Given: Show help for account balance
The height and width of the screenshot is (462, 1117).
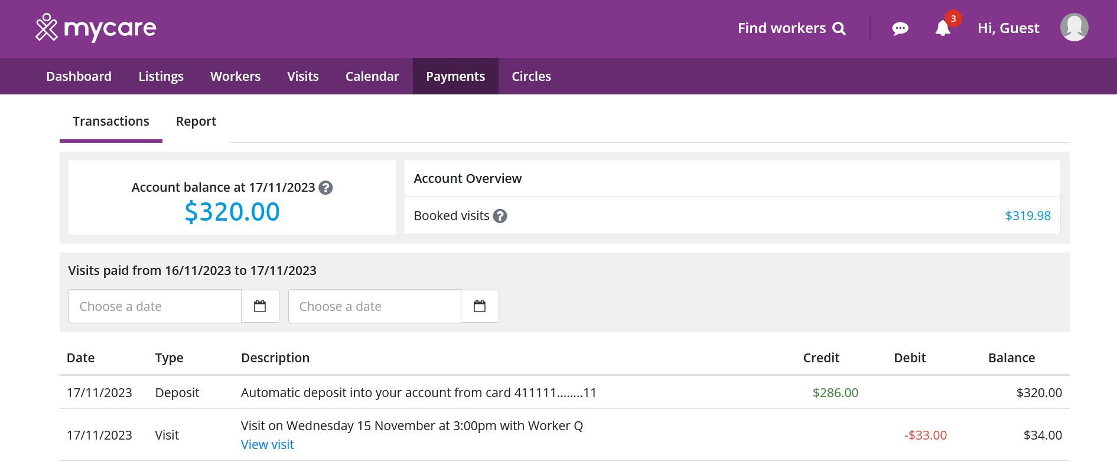Looking at the screenshot, I should 325,188.
